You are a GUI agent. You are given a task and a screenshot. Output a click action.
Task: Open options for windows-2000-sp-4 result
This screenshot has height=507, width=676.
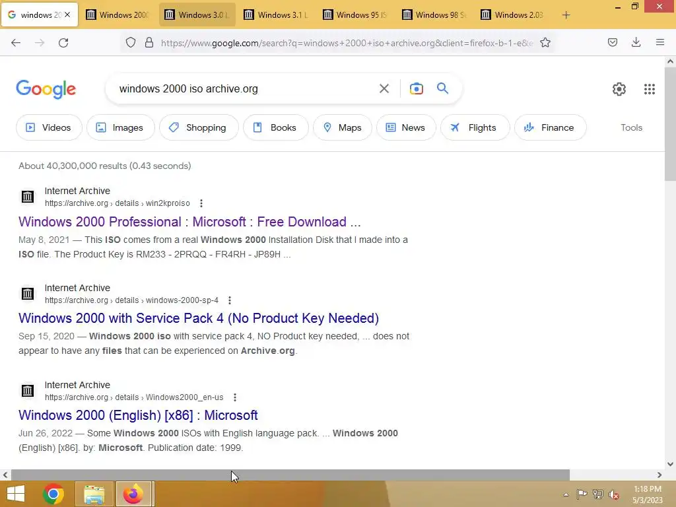[230, 300]
